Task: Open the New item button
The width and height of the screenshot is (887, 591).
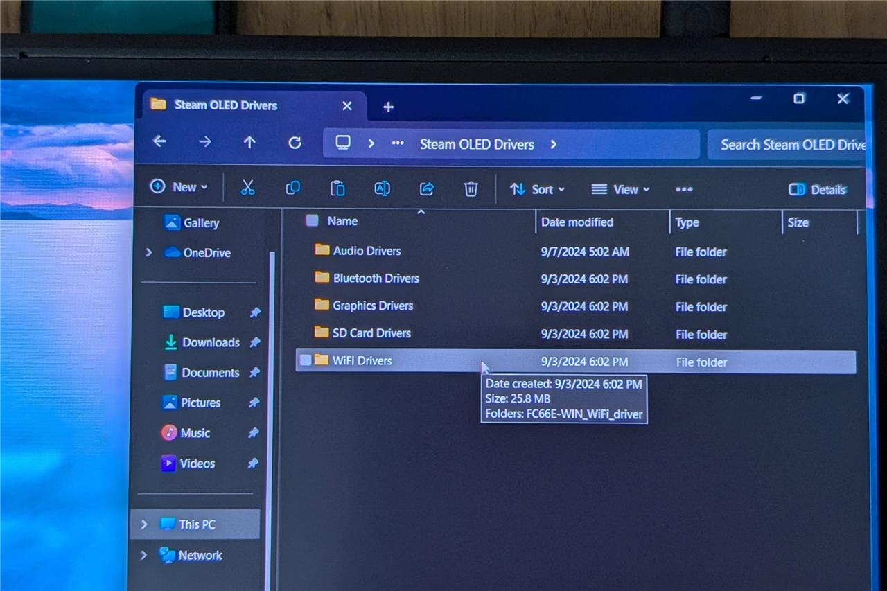Action: click(x=179, y=187)
